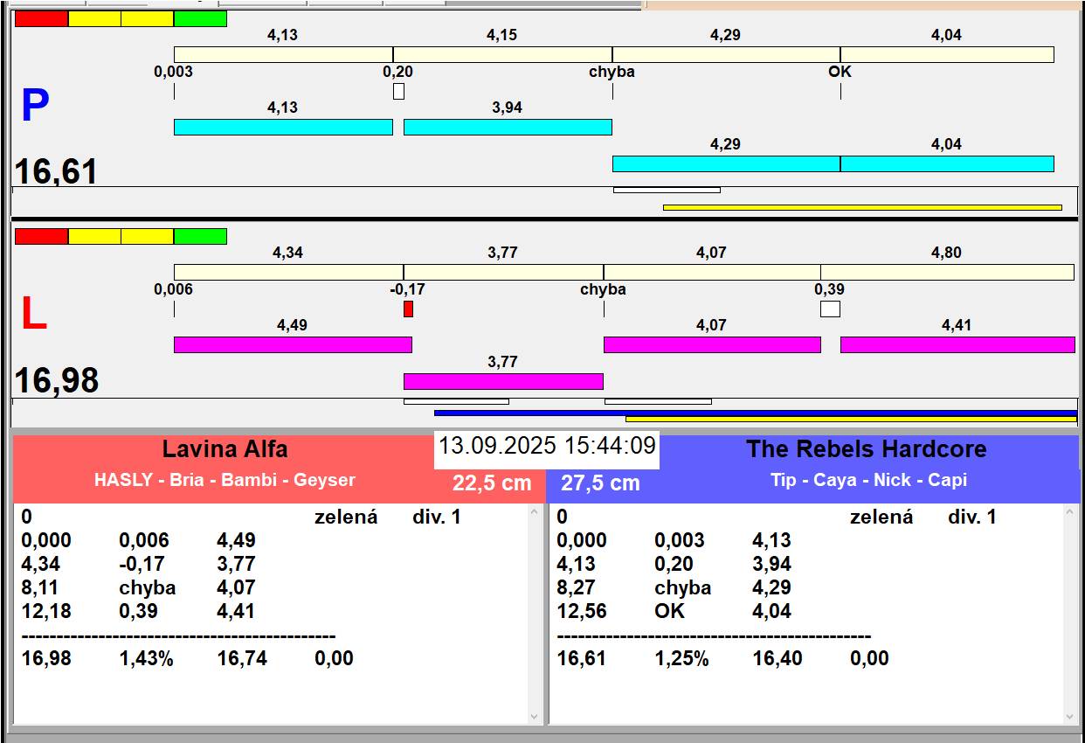1085x743 pixels.
Task: Click the large blue P lane letter
Action: (35, 106)
